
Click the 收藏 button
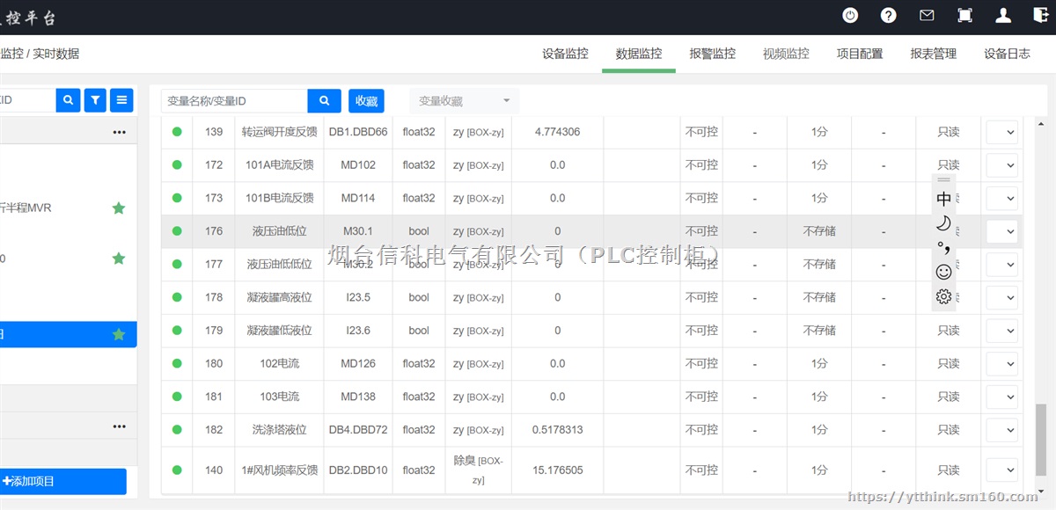[x=366, y=100]
